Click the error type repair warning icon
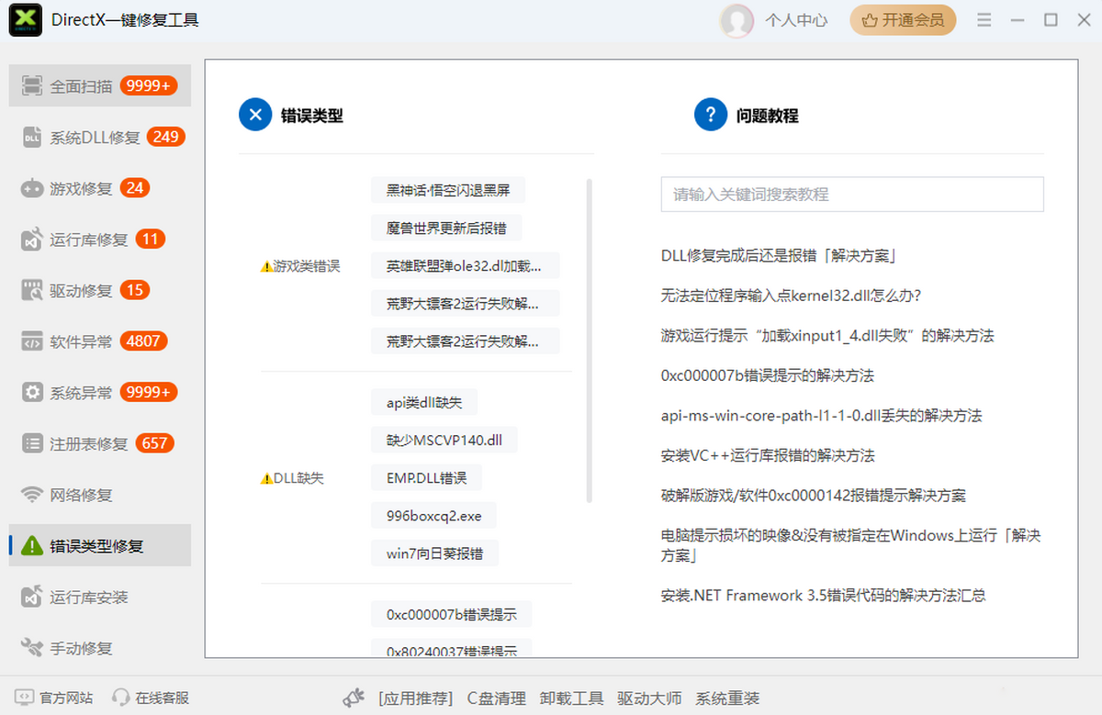The height and width of the screenshot is (715, 1102). (x=32, y=546)
